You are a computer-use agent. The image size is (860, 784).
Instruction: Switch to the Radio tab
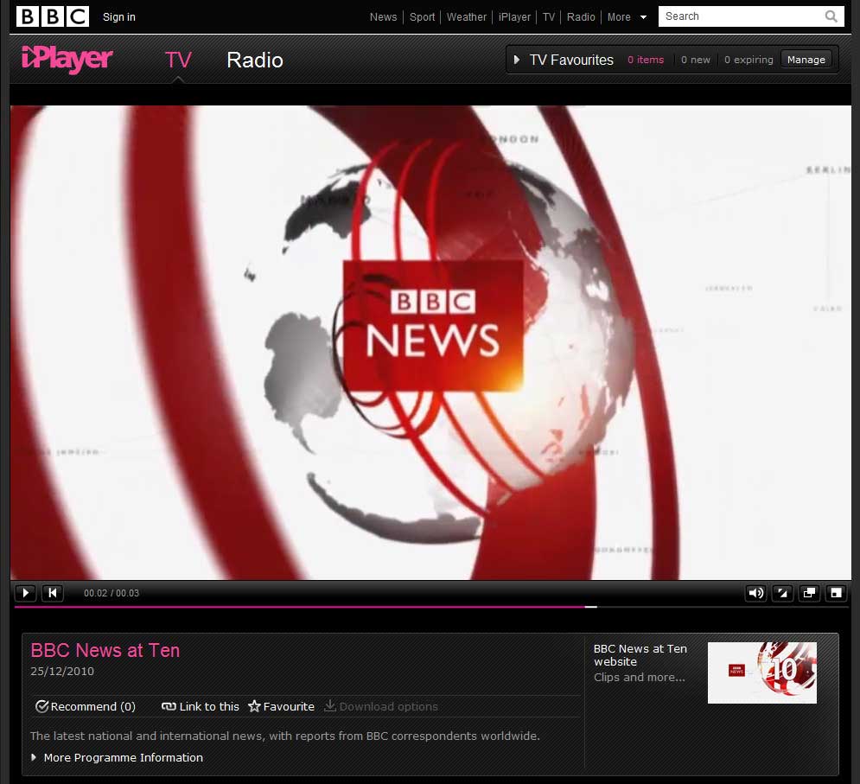[255, 60]
